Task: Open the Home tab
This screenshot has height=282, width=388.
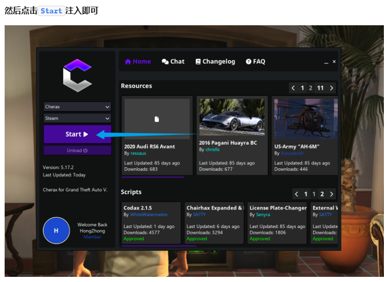Action: pos(138,61)
